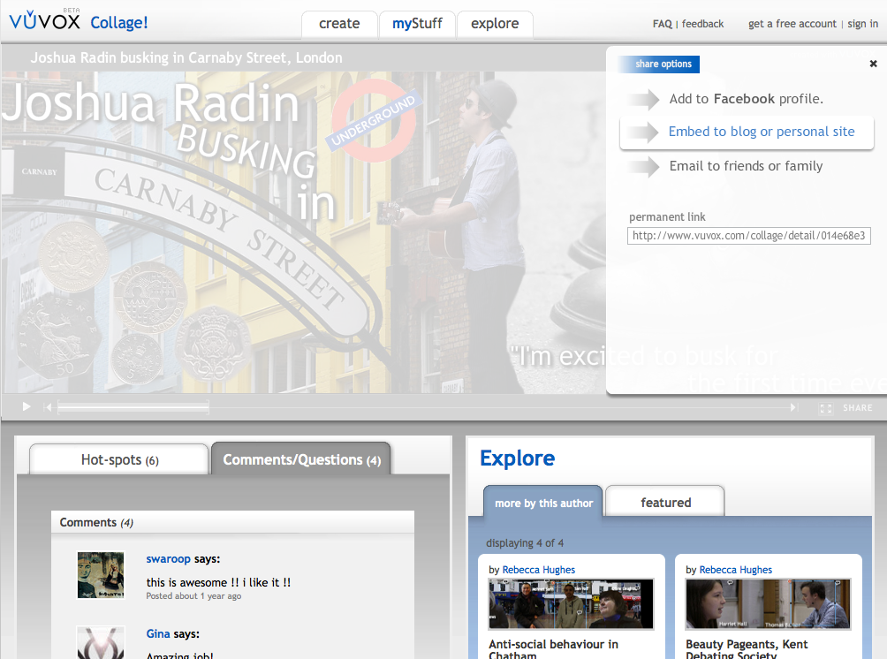887x659 pixels.
Task: Click get a free account
Action: click(x=792, y=24)
